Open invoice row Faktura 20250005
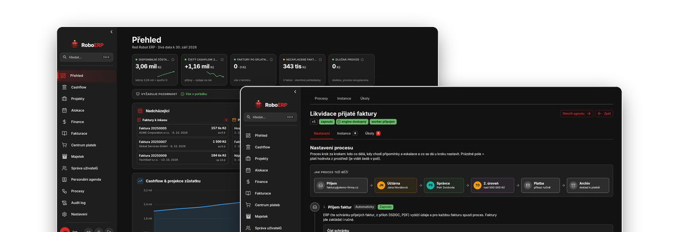Viewport: 675px width, 232px height. click(182, 130)
